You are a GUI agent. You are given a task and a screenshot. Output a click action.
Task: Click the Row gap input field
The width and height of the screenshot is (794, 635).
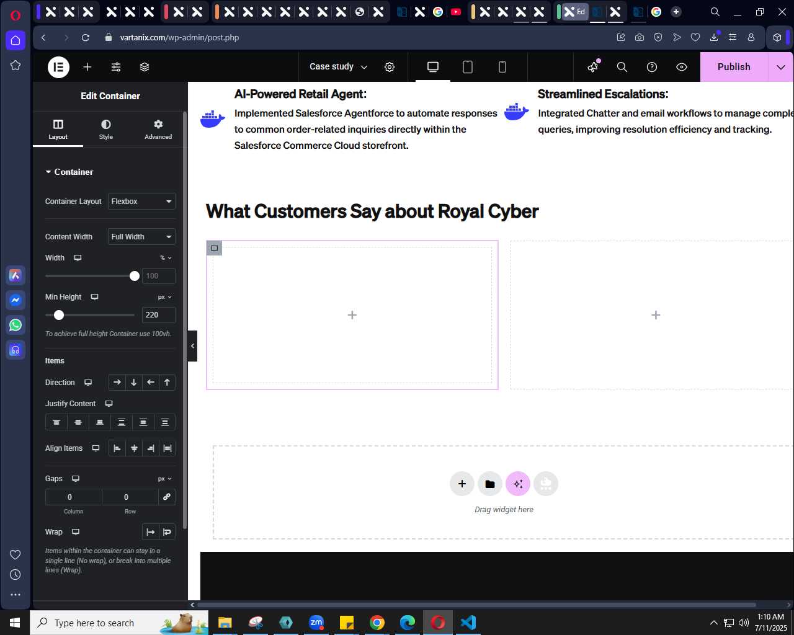coord(130,497)
